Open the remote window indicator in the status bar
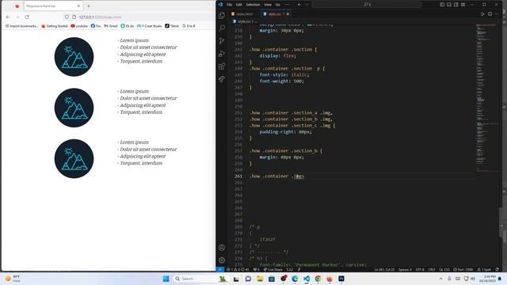This screenshot has height=285, width=507. (x=220, y=269)
